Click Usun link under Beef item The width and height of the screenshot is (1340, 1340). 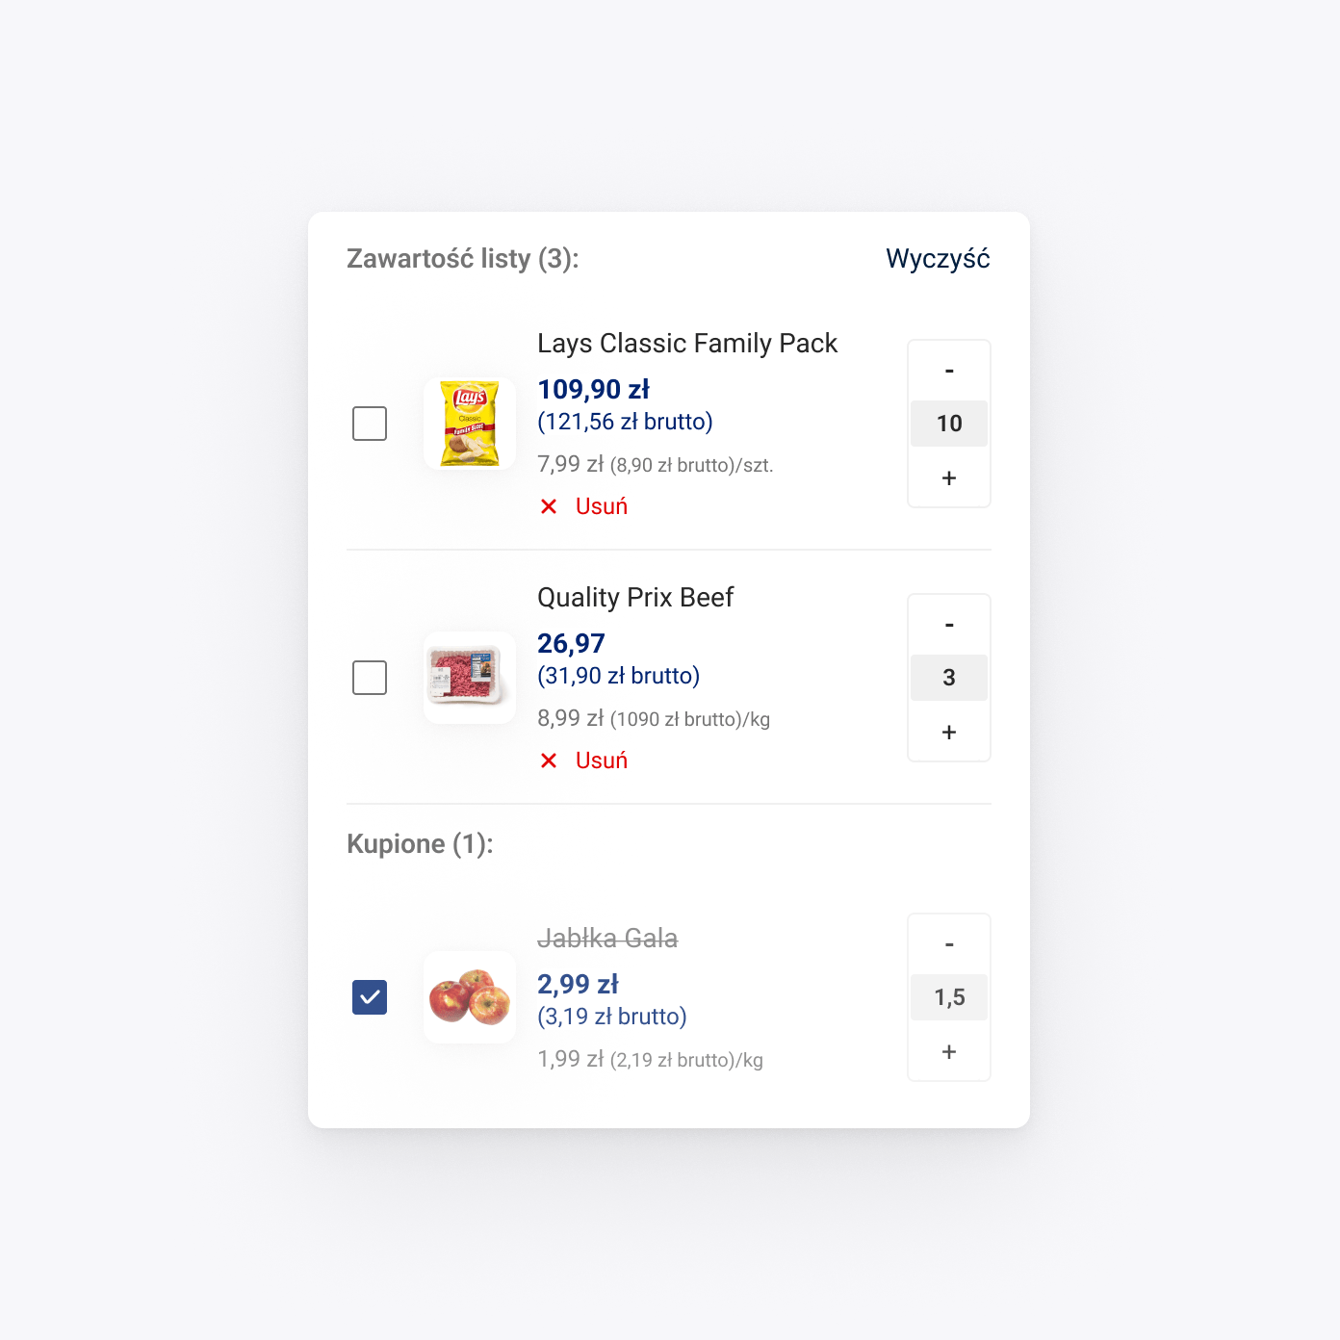coord(602,760)
